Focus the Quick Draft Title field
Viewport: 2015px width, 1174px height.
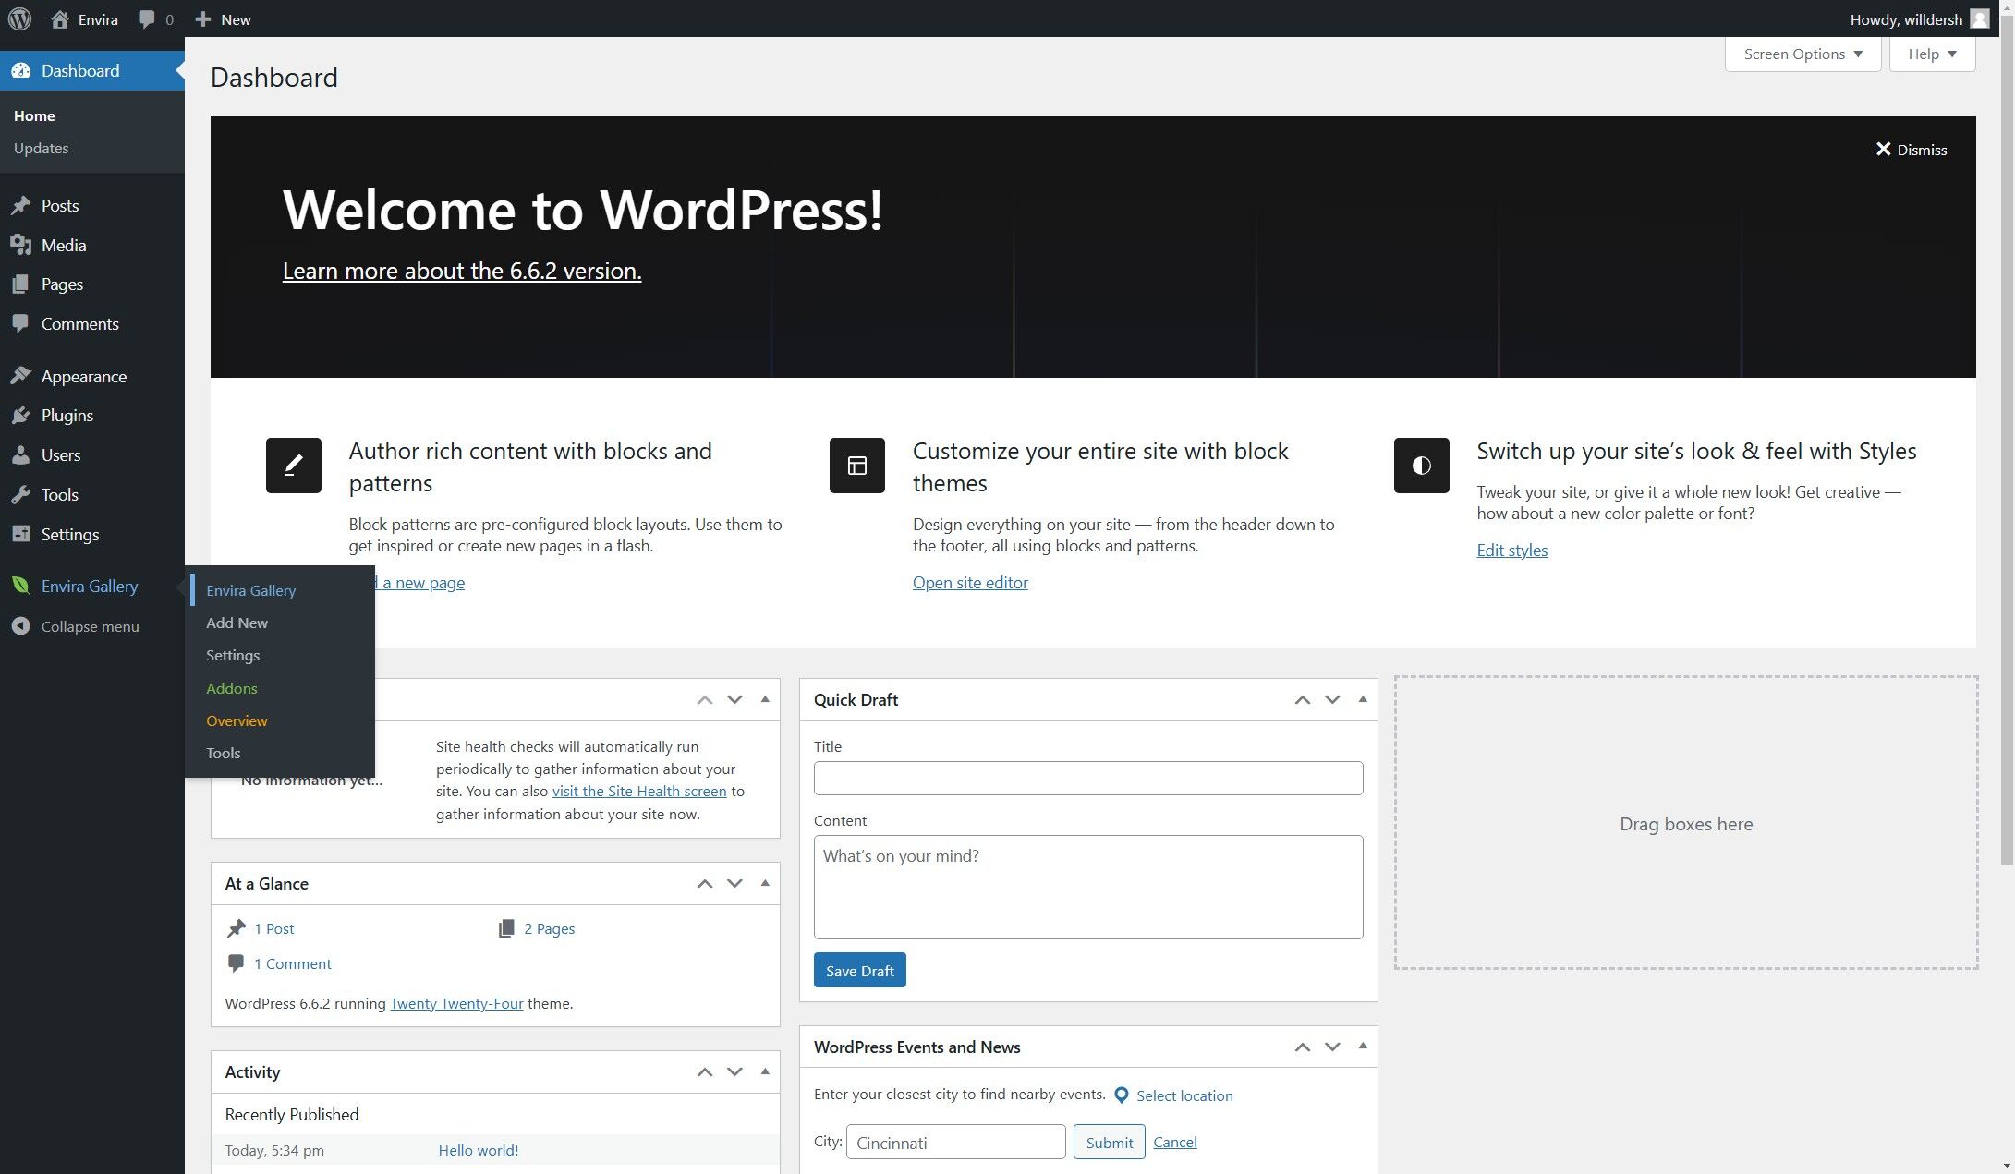pyautogui.click(x=1088, y=778)
